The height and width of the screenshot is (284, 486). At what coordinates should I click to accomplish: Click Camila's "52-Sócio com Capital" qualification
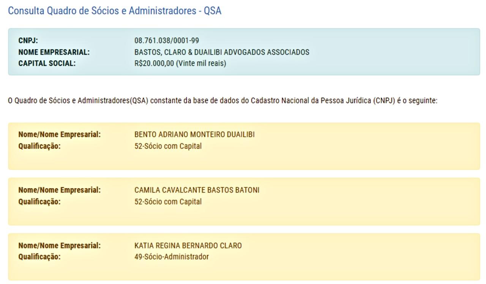pos(168,202)
